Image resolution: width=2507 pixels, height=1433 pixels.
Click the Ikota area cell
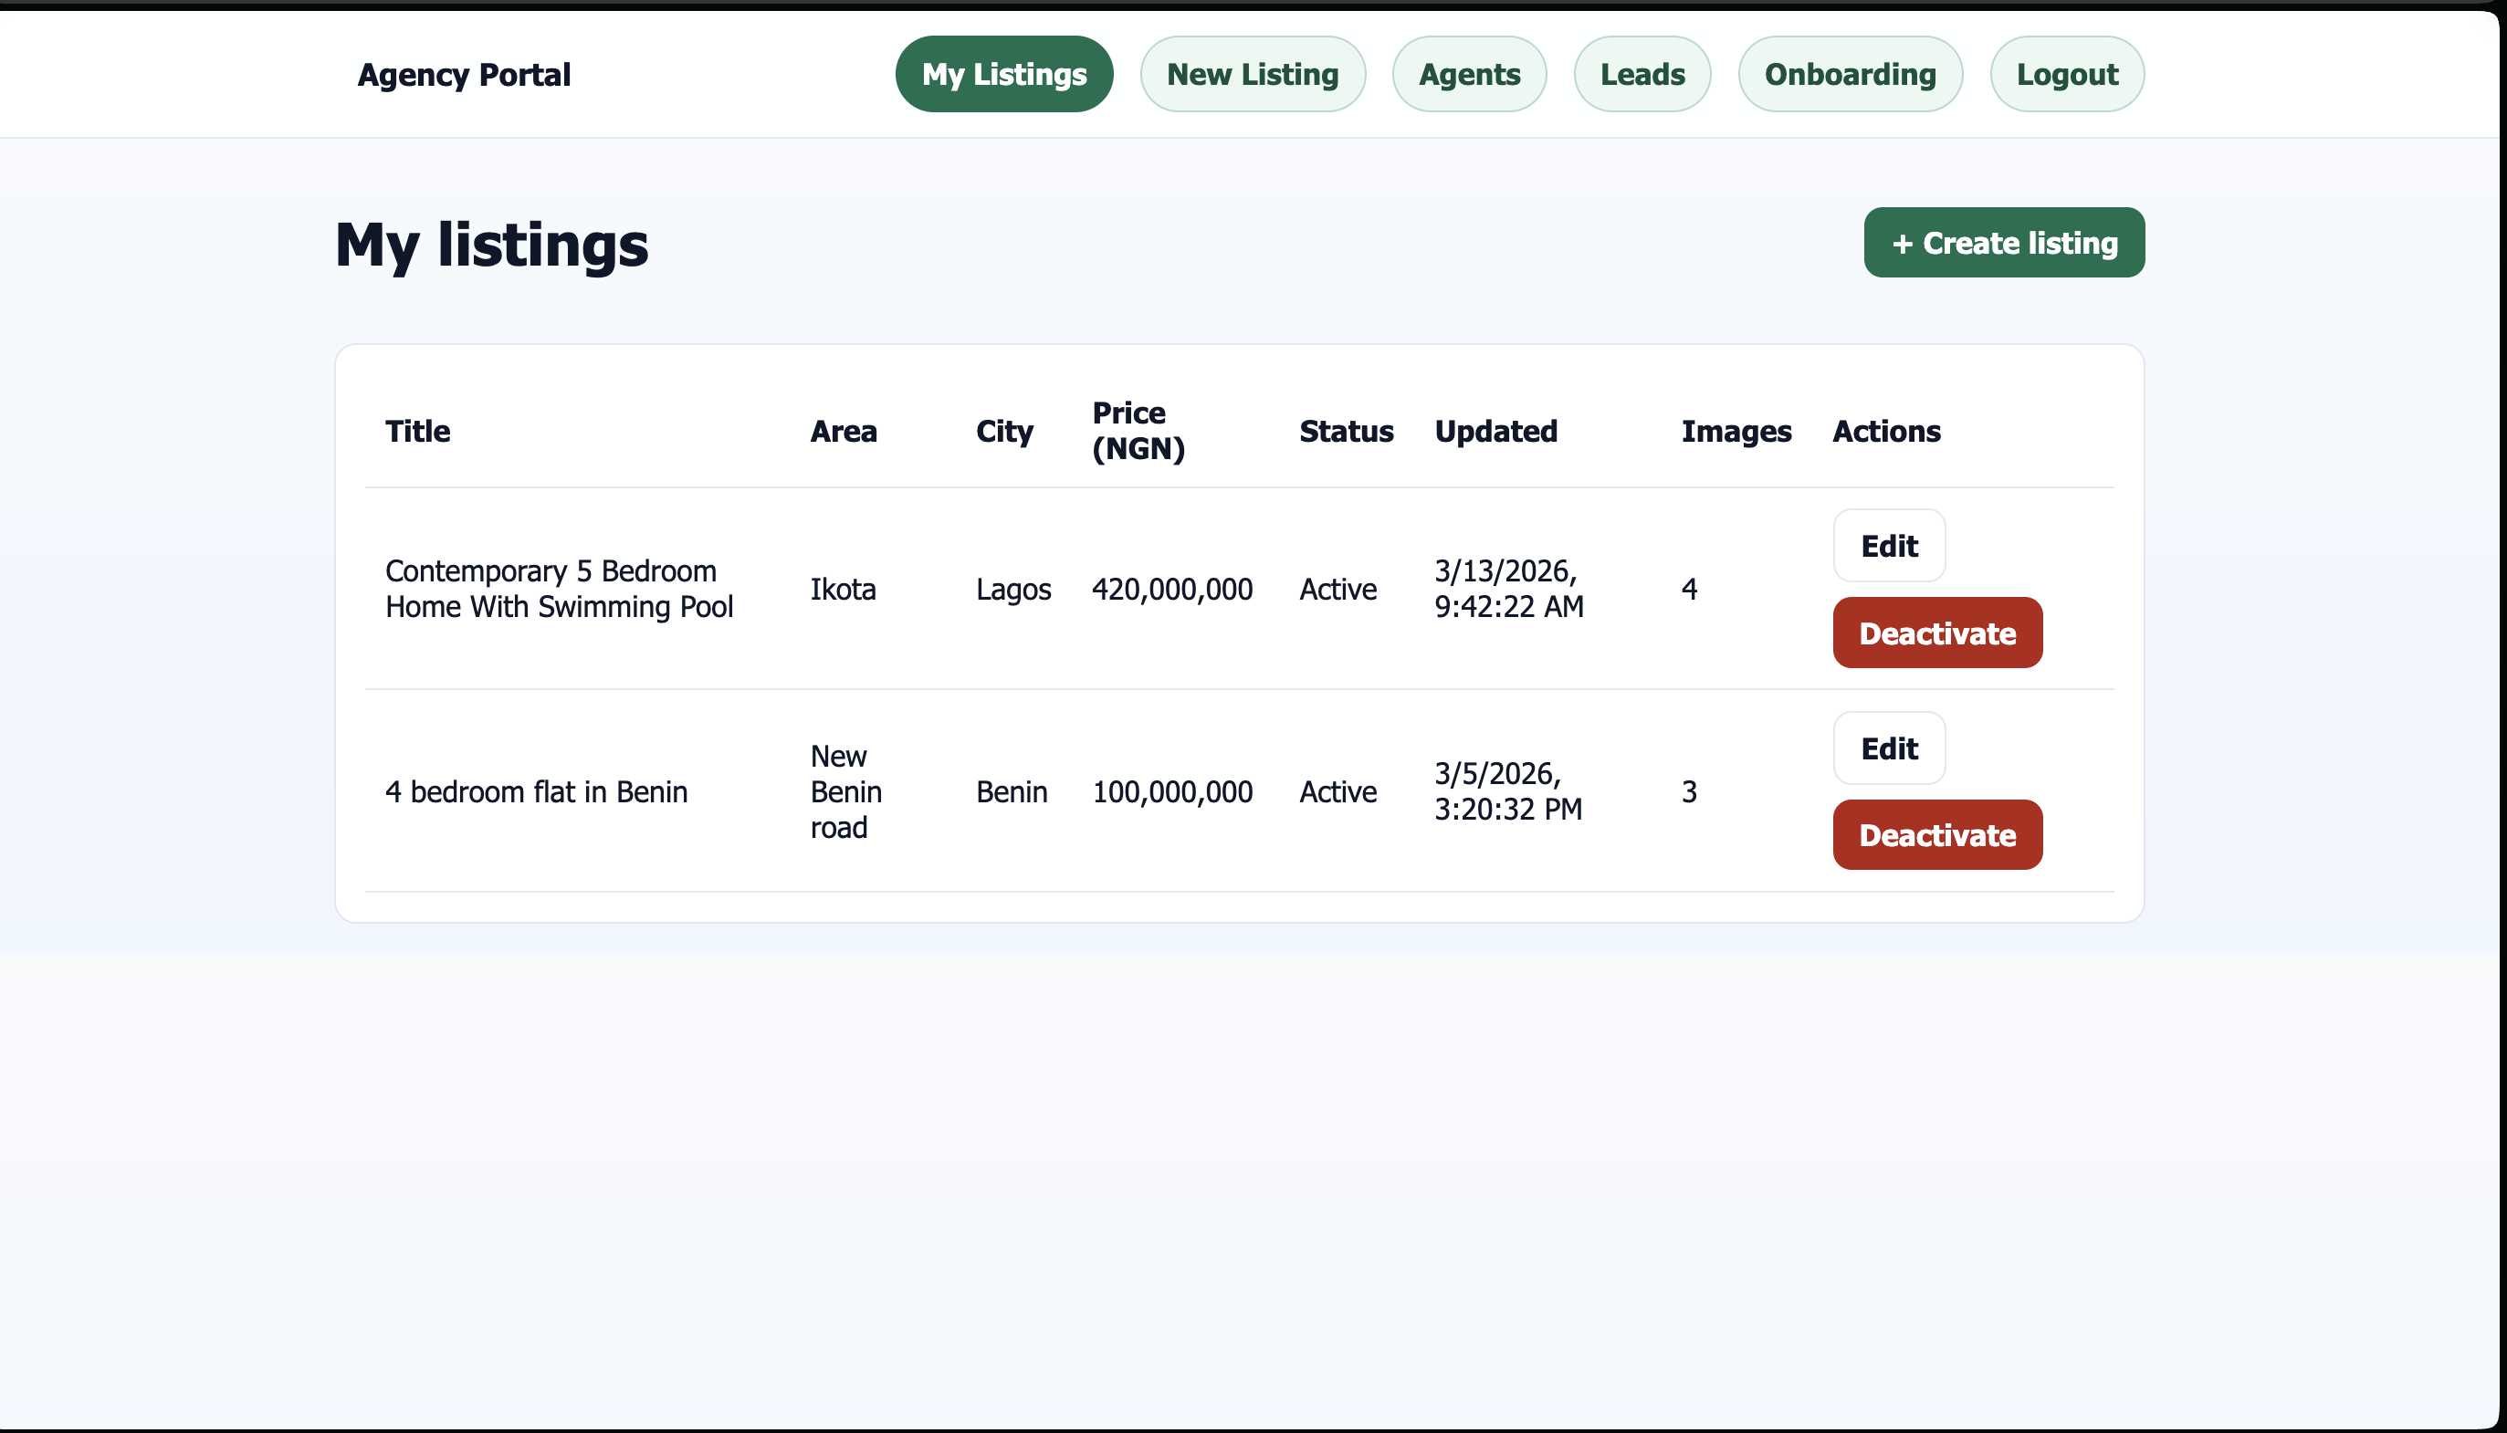843,589
